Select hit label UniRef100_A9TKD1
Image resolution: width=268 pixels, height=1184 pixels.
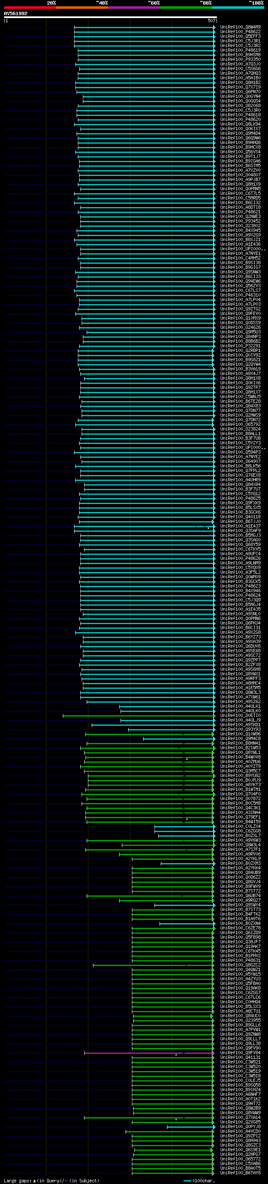click(240, 725)
